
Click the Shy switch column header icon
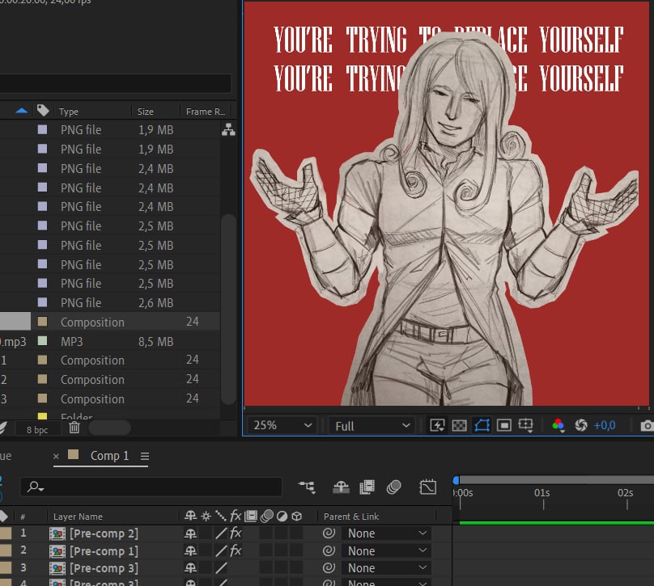(190, 516)
